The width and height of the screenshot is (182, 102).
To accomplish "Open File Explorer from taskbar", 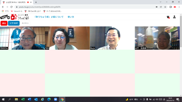I will click(x=16, y=99).
